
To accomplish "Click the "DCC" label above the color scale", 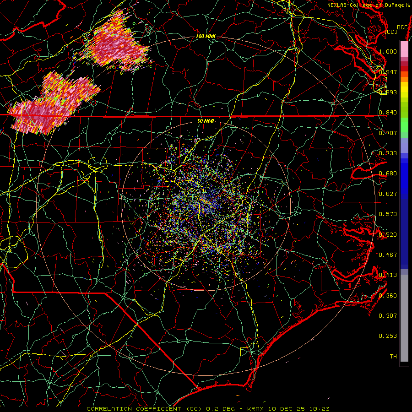I will [x=402, y=27].
